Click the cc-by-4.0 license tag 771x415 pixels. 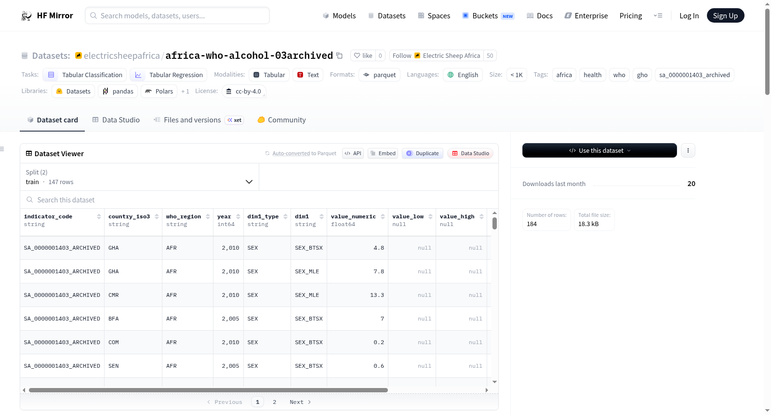pyautogui.click(x=244, y=91)
